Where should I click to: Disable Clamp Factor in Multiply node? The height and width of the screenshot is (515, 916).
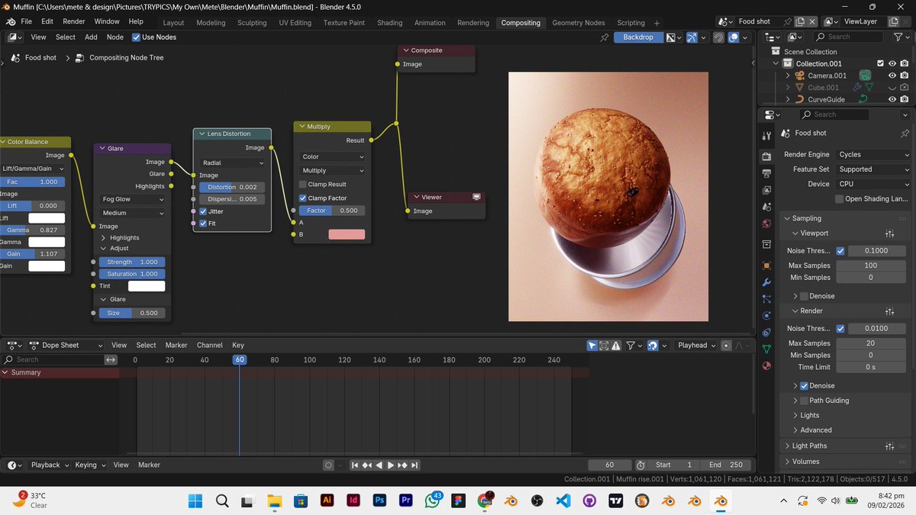click(x=302, y=198)
